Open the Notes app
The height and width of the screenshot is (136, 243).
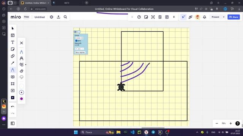tap(167, 17)
